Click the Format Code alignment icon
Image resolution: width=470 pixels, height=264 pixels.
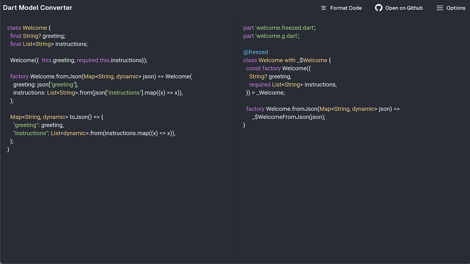tap(324, 7)
